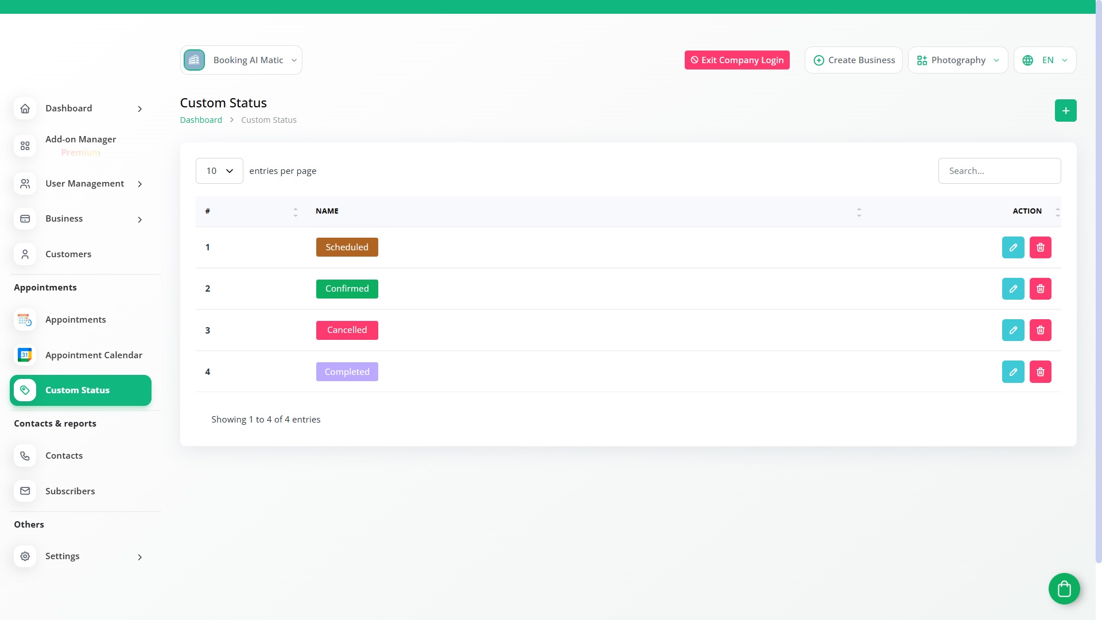
Task: Open the entries per page dropdown
Action: pos(219,171)
